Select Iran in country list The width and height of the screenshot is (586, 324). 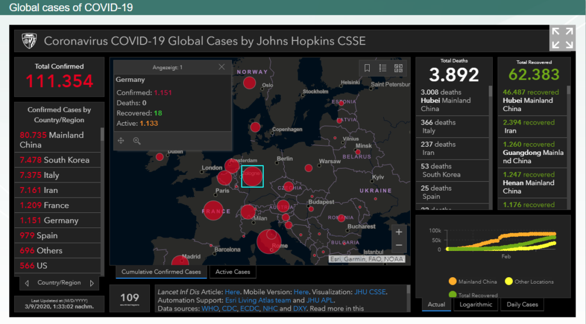point(57,190)
